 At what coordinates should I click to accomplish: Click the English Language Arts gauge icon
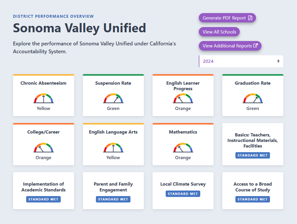click(x=113, y=147)
